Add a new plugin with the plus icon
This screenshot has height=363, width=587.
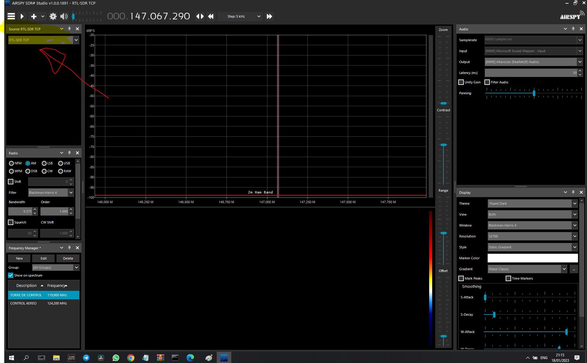[33, 16]
